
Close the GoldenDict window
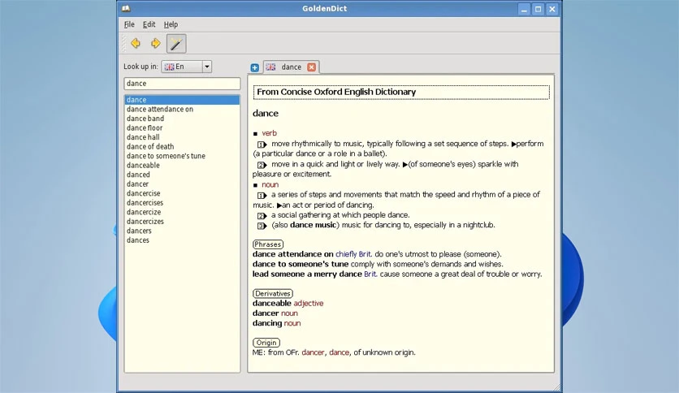(x=552, y=9)
